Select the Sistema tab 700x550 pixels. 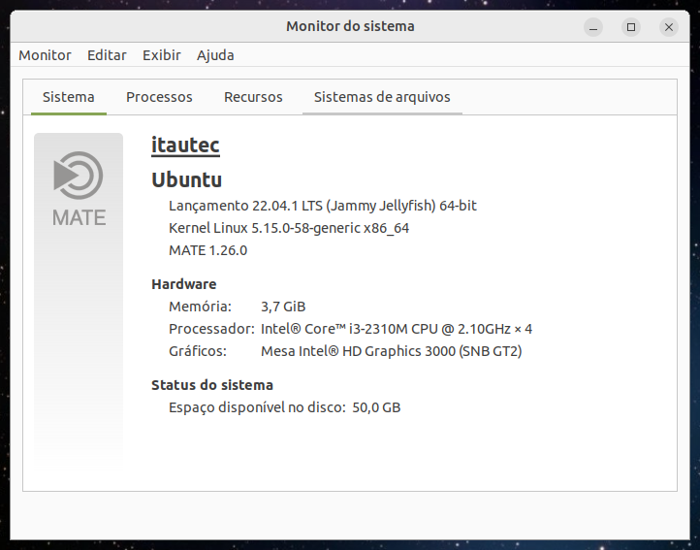point(68,97)
